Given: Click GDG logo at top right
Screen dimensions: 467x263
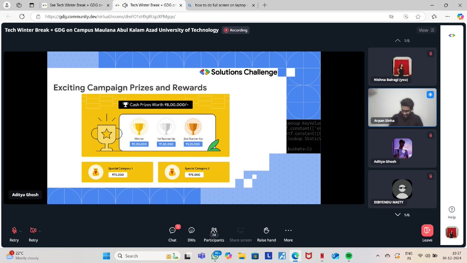Looking at the screenshot, I should coord(451,35).
